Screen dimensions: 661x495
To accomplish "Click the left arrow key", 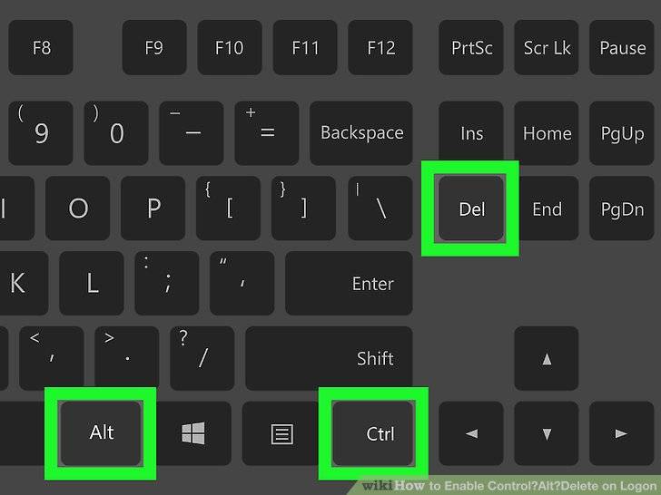I will pos(471,433).
